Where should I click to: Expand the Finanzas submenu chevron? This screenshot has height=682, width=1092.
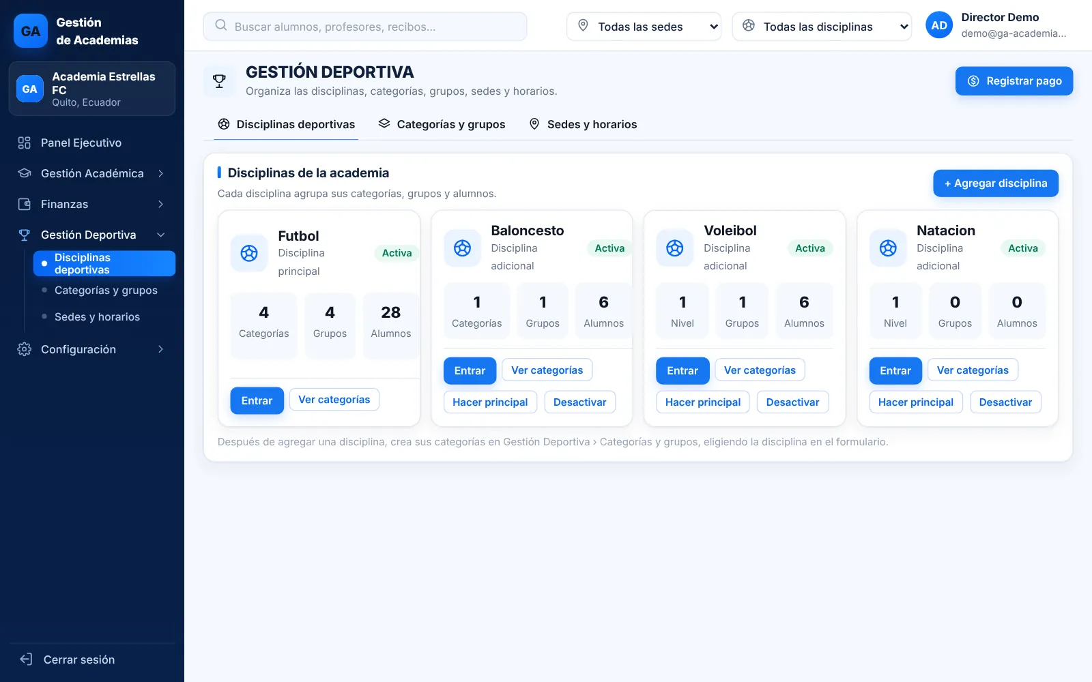(161, 204)
